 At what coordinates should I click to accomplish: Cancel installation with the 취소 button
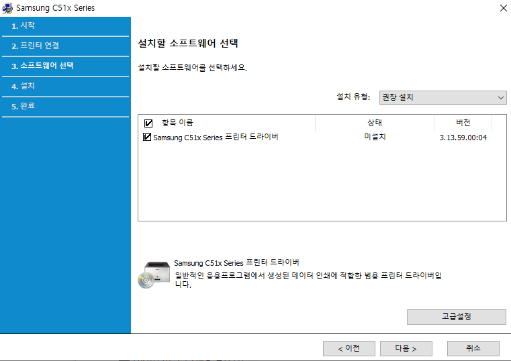pyautogui.click(x=473, y=349)
